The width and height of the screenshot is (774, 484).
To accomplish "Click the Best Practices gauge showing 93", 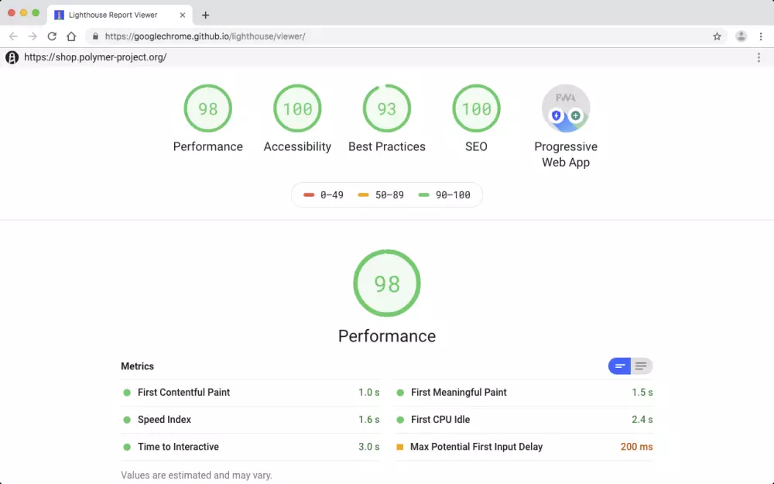I will tap(386, 108).
